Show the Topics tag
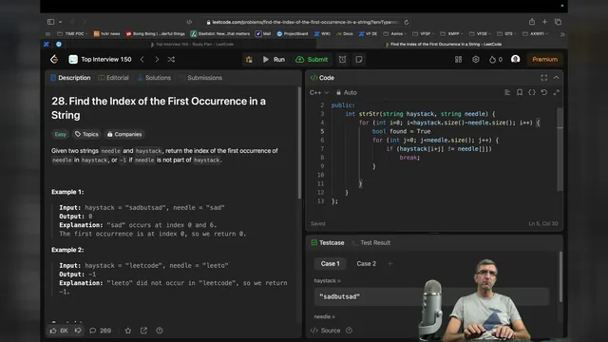 86,134
